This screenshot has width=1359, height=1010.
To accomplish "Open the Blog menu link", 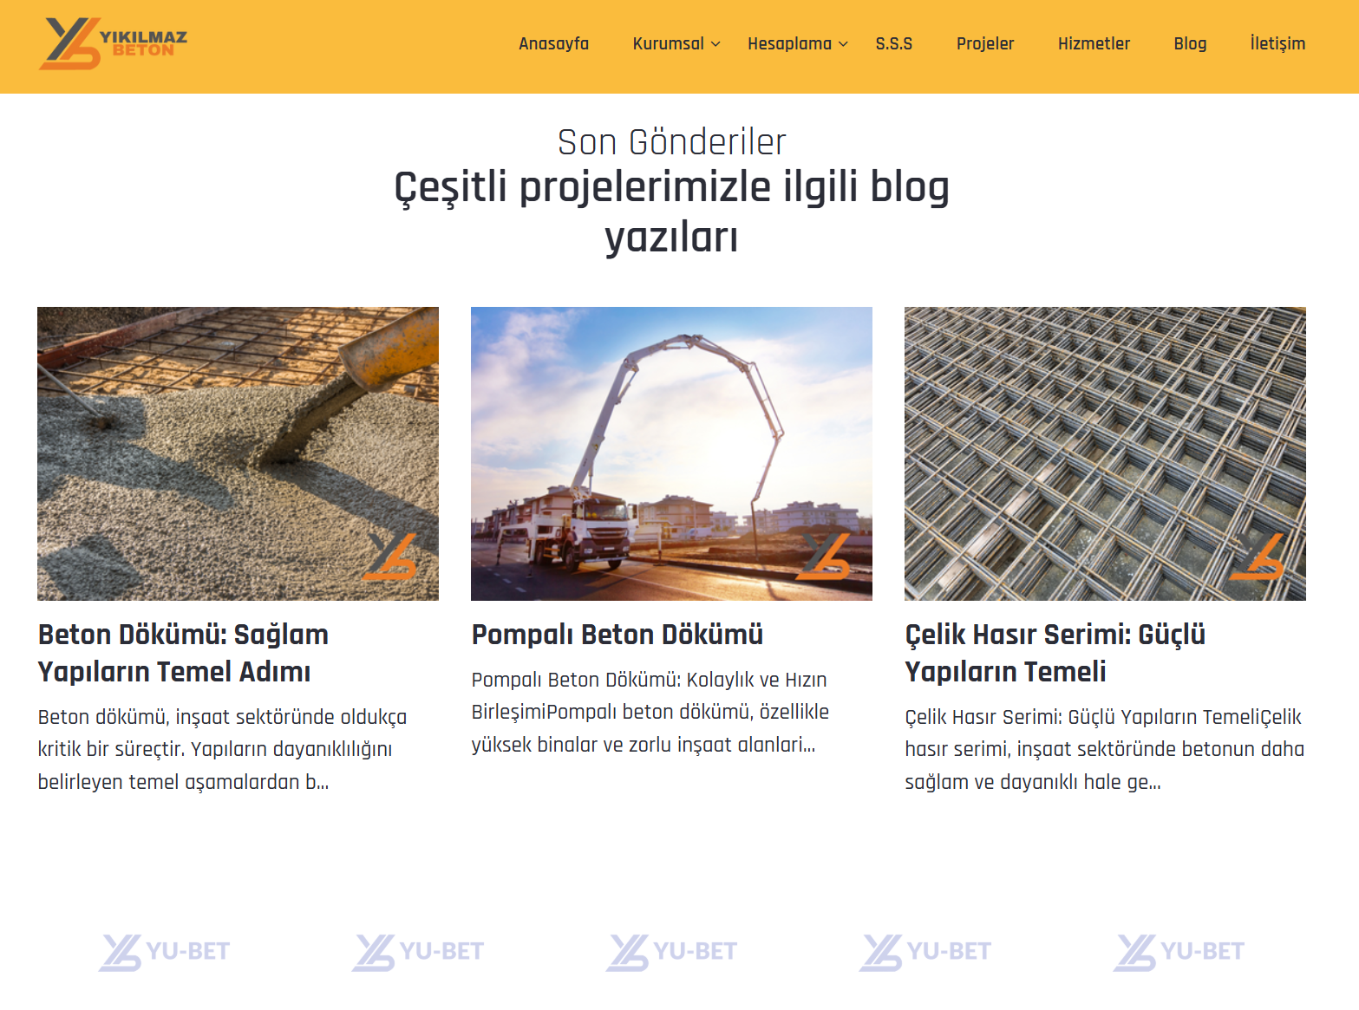I will (1190, 43).
